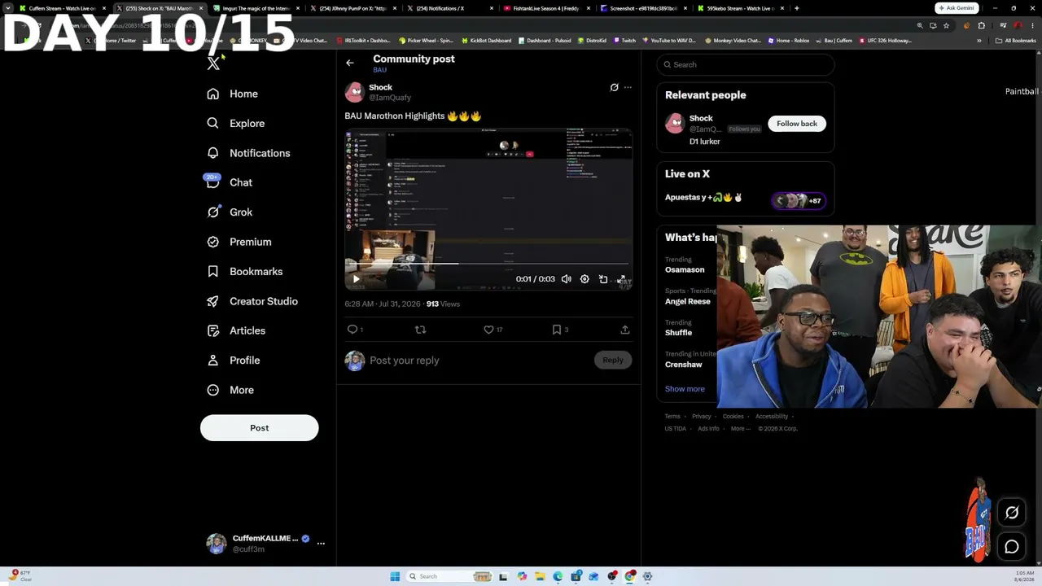The image size is (1042, 586).
Task: Launch Microsoft Edge from the taskbar
Action: tap(558, 576)
